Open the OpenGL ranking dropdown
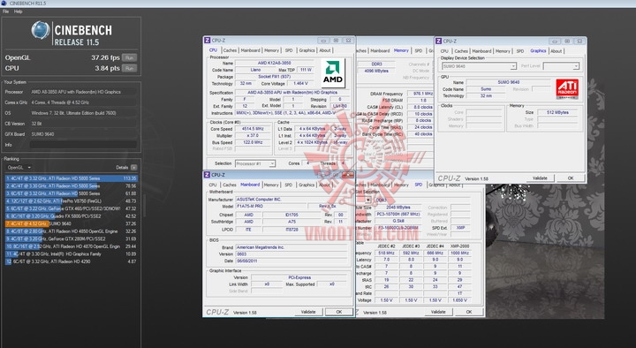This screenshot has width=636, height=348. [19, 168]
